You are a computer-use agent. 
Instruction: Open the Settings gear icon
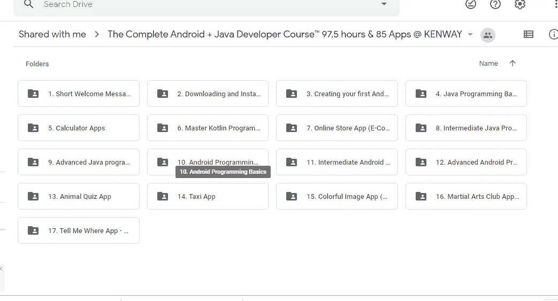[x=520, y=4]
